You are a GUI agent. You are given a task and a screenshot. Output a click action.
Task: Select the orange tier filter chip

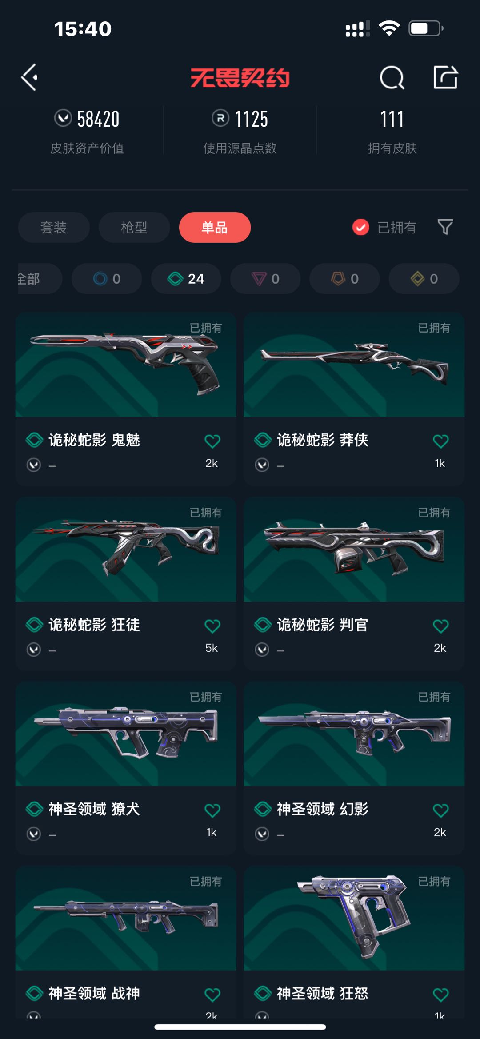point(344,279)
